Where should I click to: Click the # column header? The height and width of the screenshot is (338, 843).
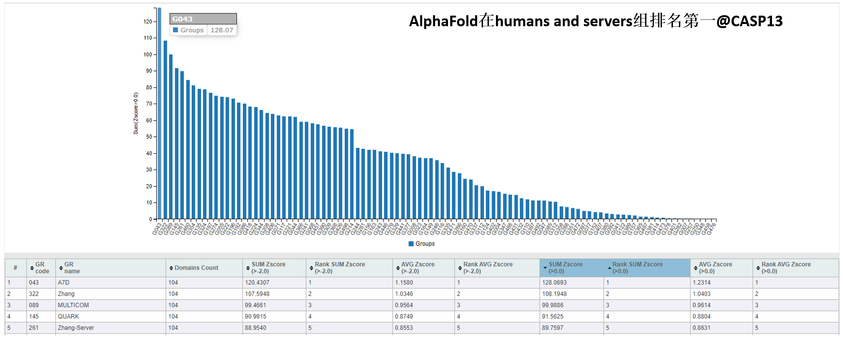(x=15, y=268)
